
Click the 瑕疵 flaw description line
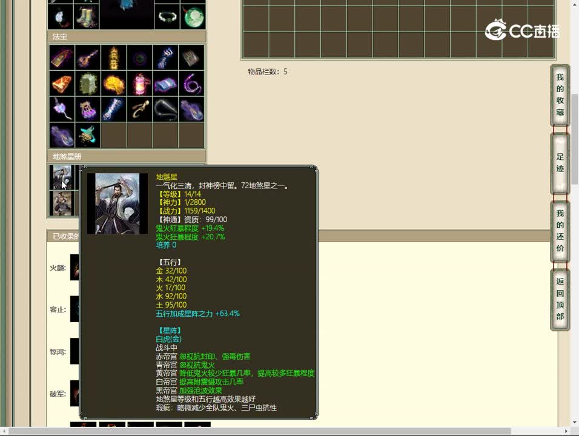(216, 408)
